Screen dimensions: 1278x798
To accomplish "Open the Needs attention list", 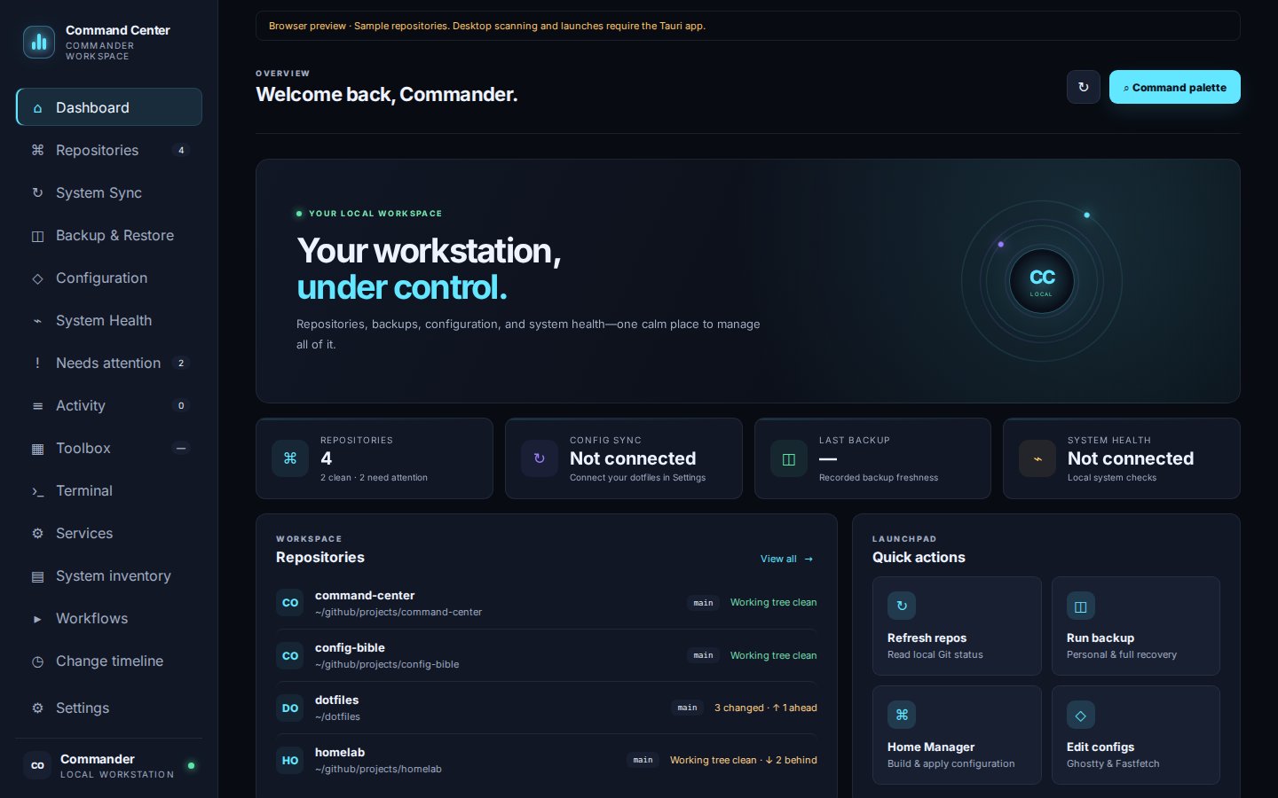I will [109, 363].
